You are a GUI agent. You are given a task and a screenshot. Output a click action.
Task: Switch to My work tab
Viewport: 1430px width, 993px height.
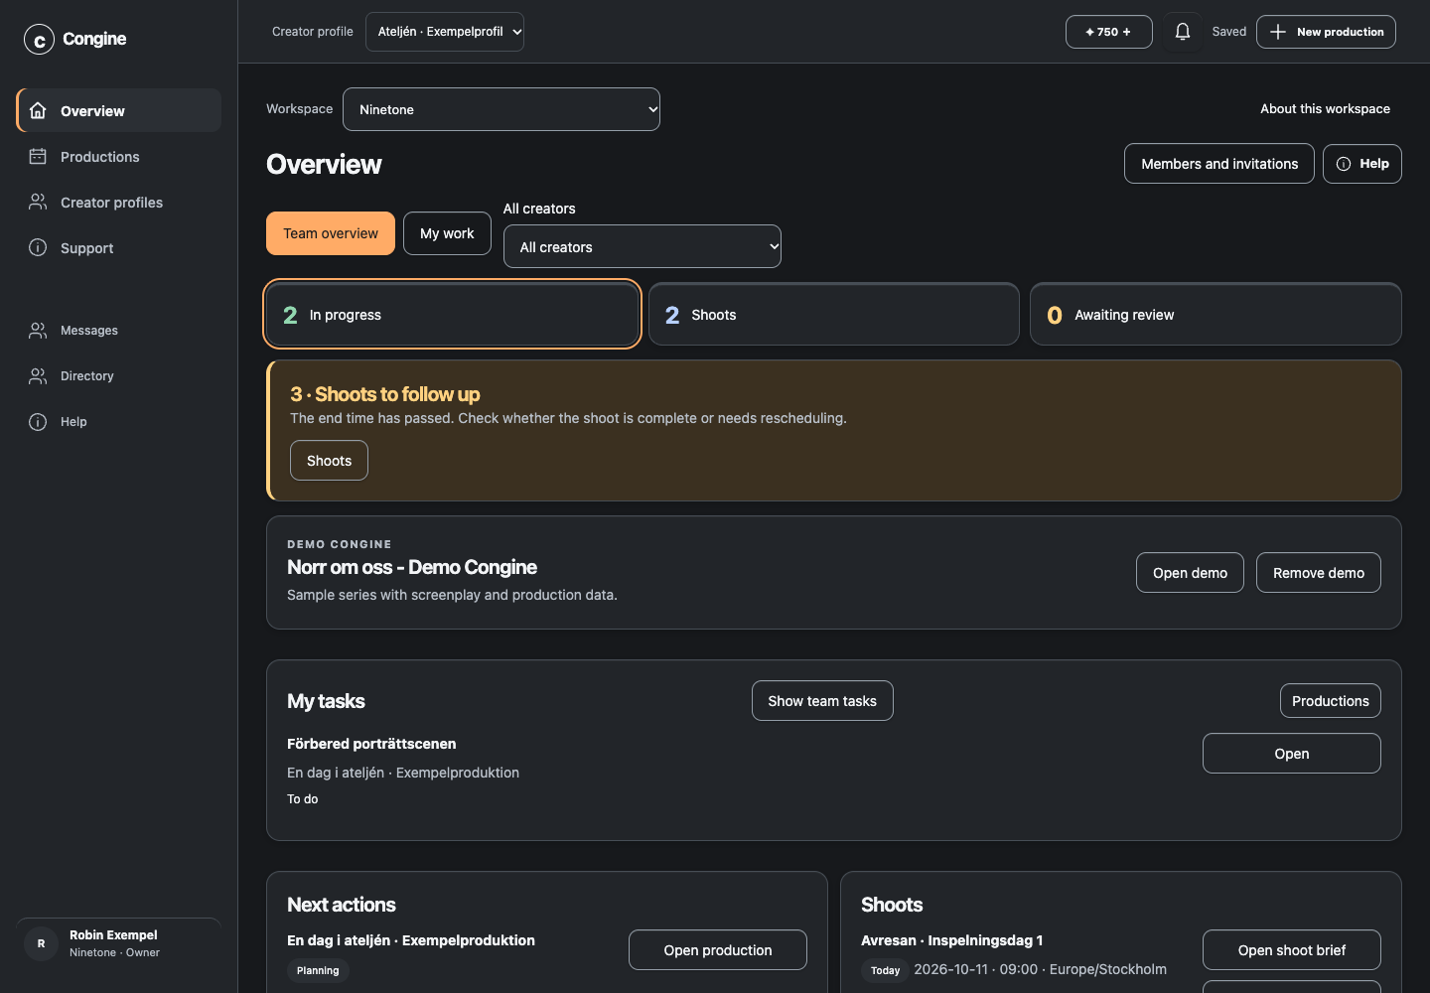[x=447, y=233]
